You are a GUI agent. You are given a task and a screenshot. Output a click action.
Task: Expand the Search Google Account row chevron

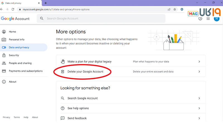click(x=199, y=98)
